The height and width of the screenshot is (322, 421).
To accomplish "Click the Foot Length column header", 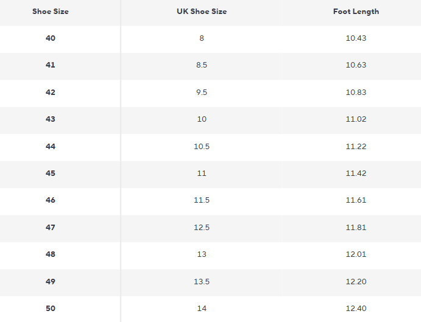I will click(x=356, y=12).
